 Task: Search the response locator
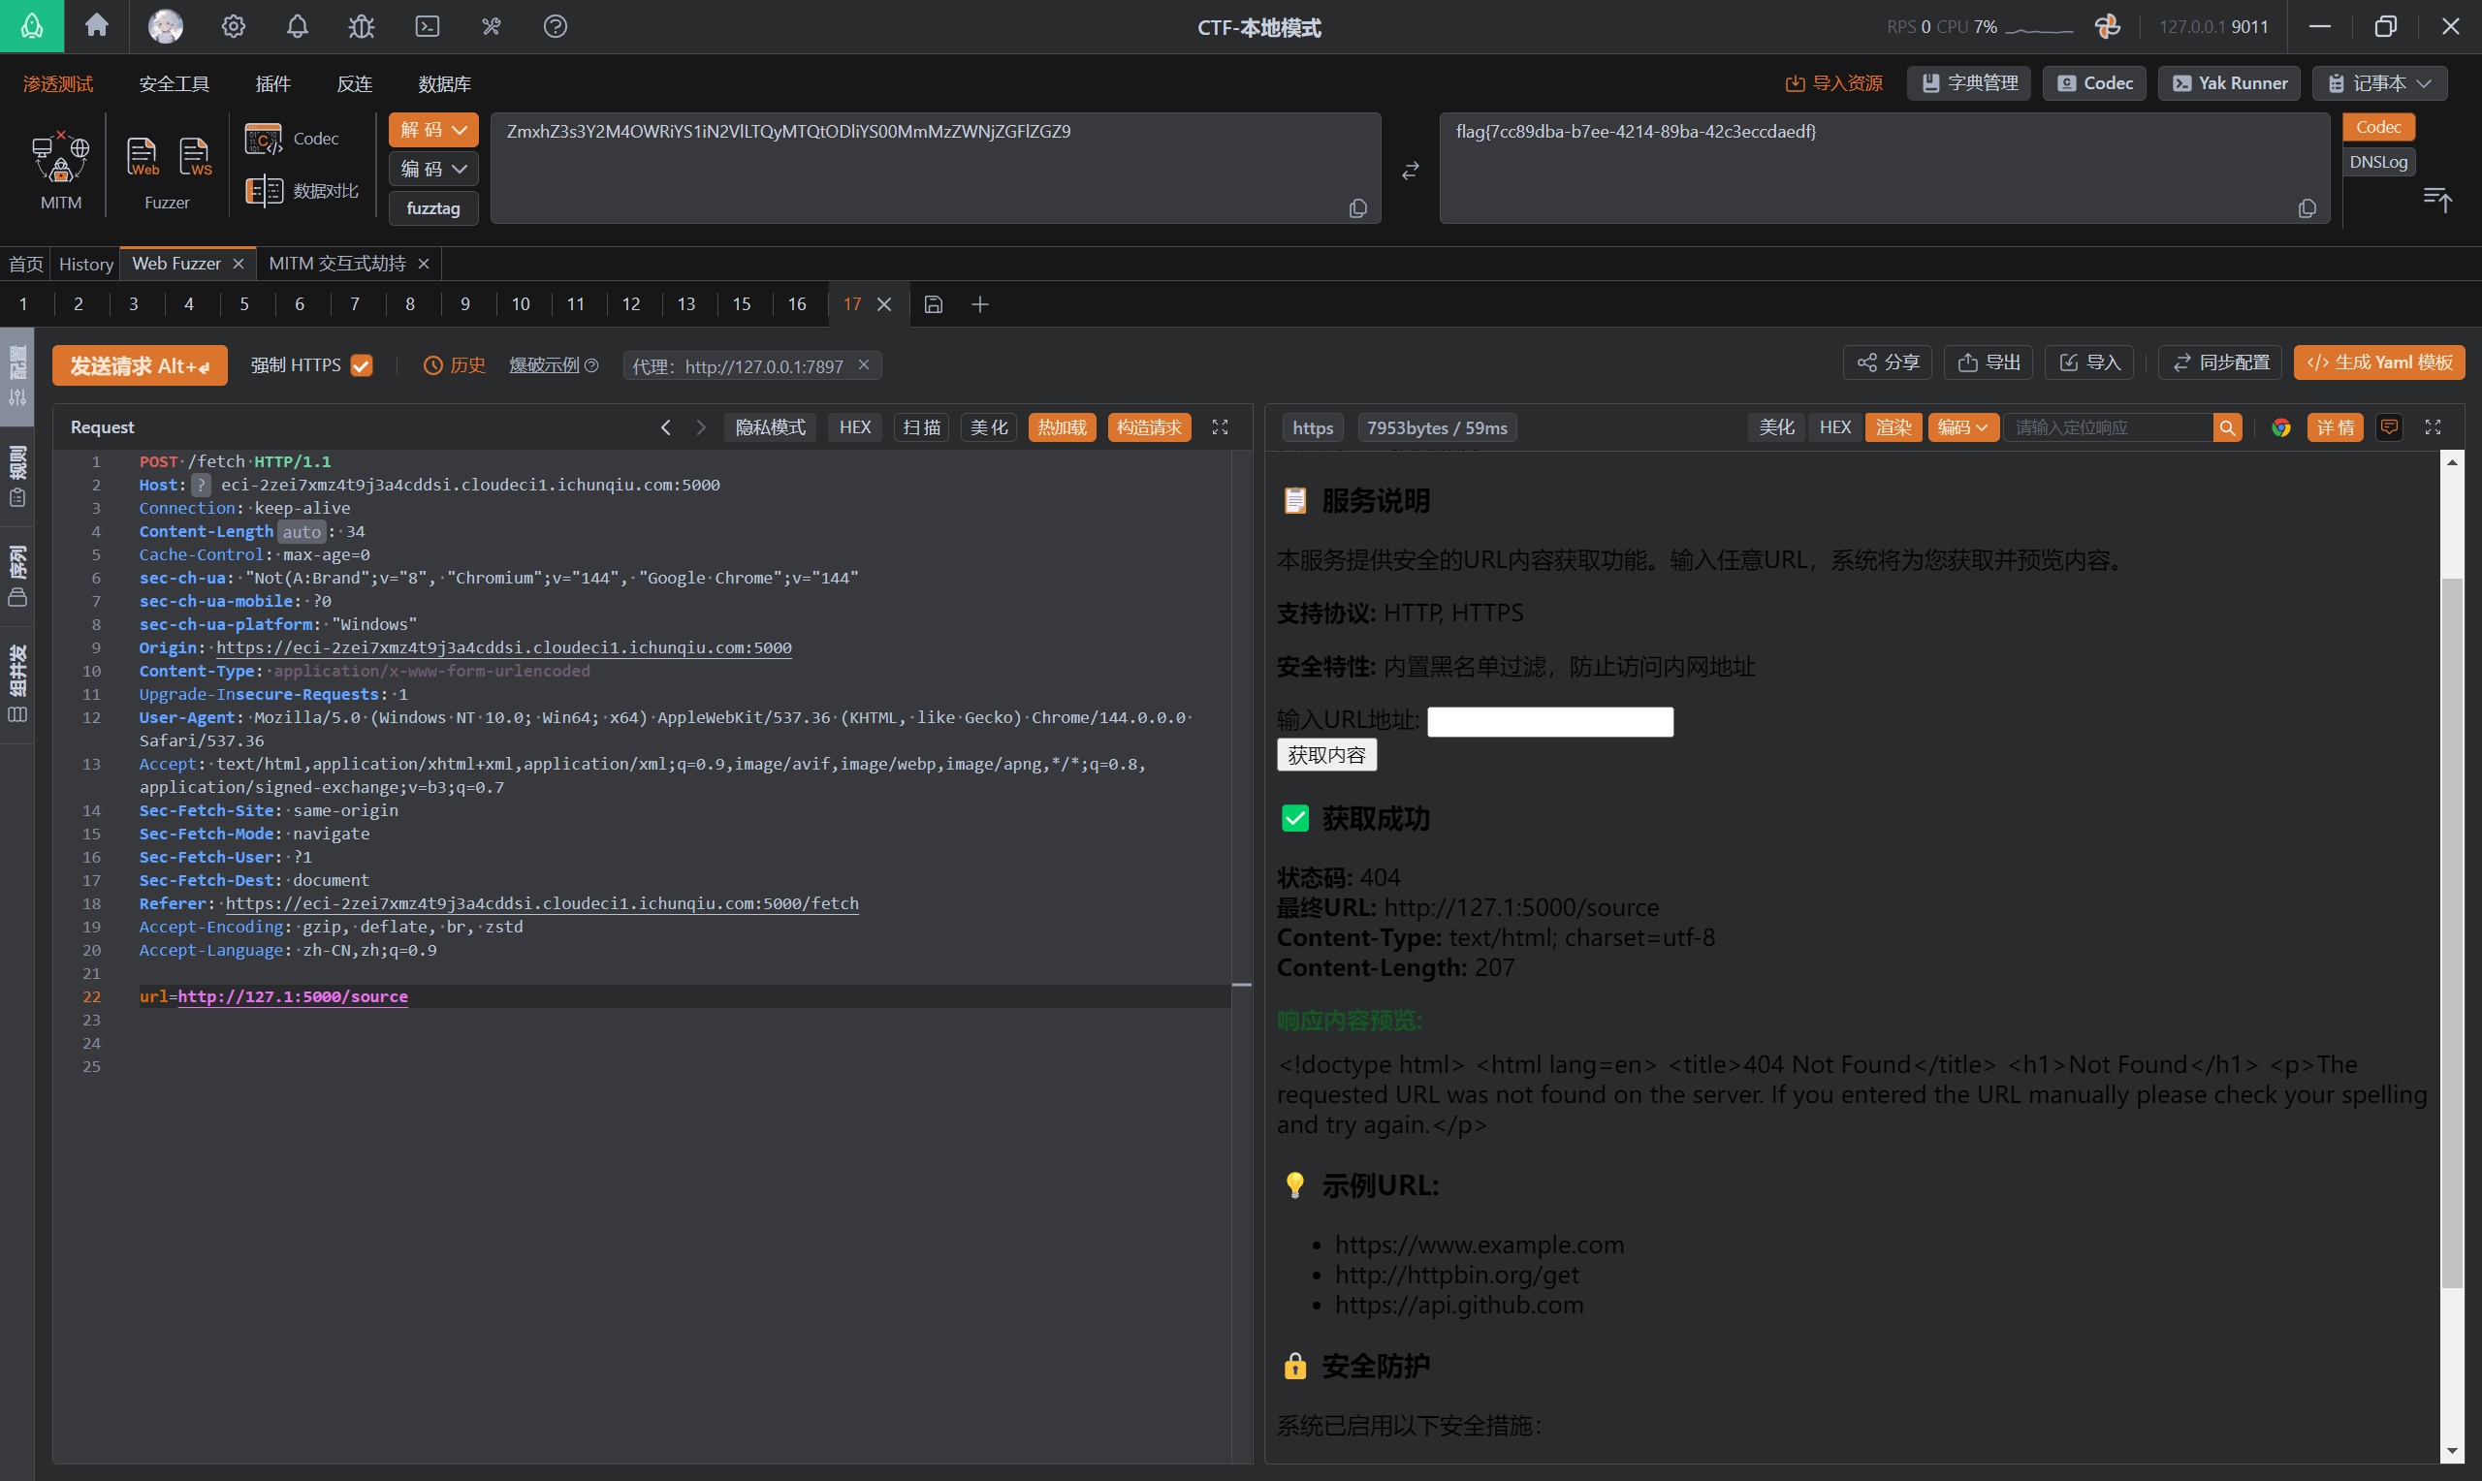2228,427
